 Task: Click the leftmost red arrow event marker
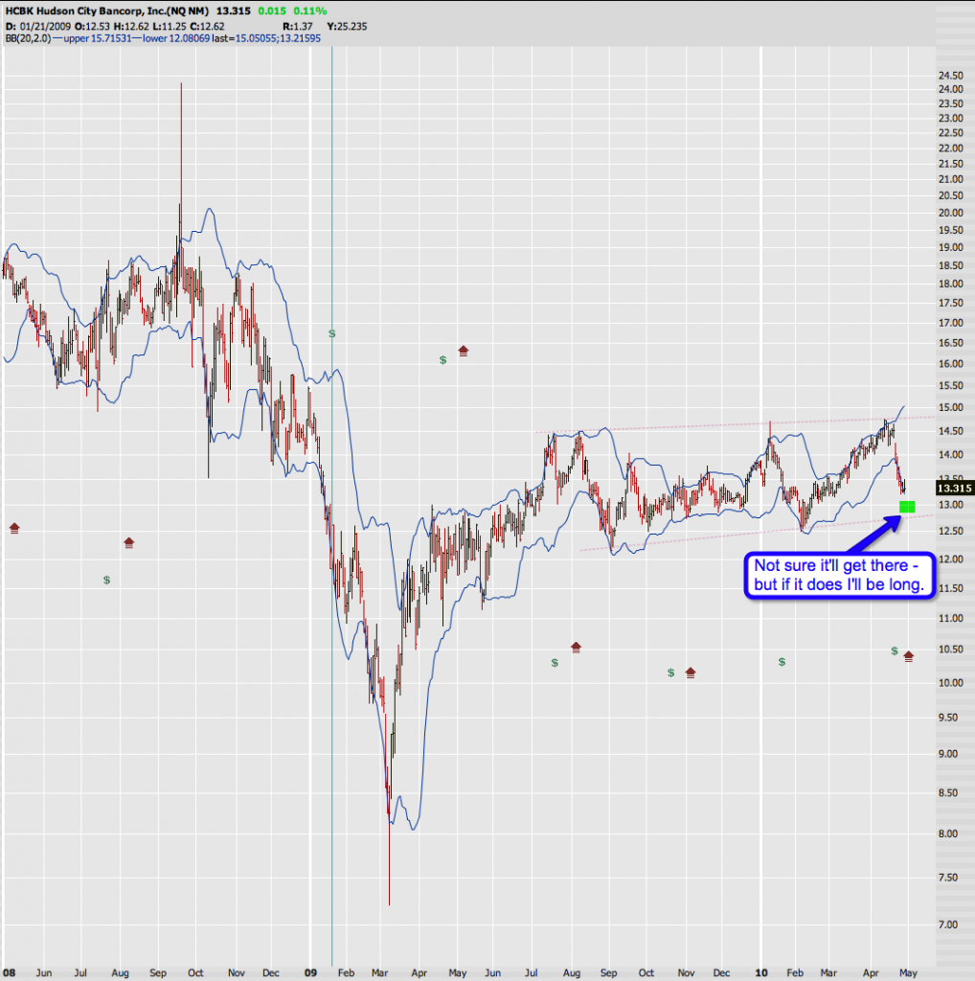pyautogui.click(x=13, y=528)
